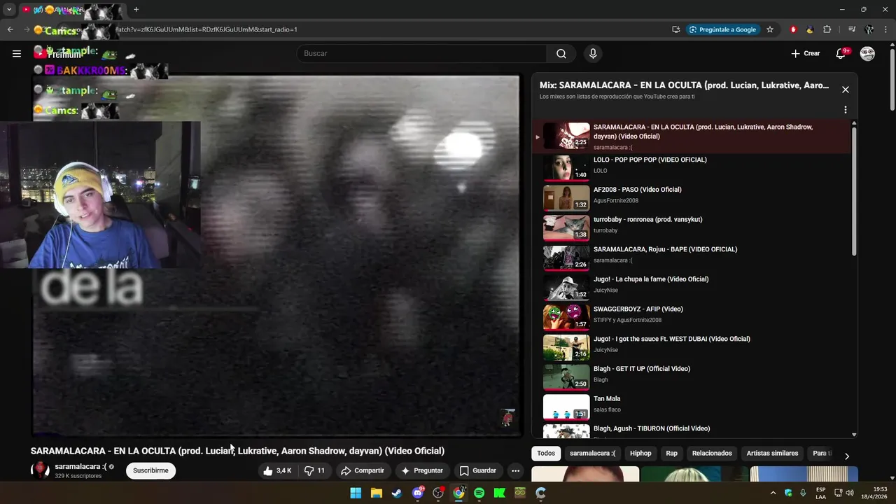Screen dimensions: 896x504
Task: Open File Explorer from taskbar
Action: coord(376,493)
